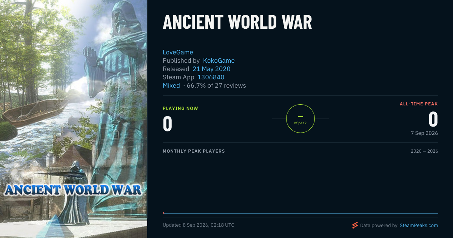This screenshot has height=238, width=453.
Task: Click the Mixed review rating link
Action: click(x=171, y=85)
